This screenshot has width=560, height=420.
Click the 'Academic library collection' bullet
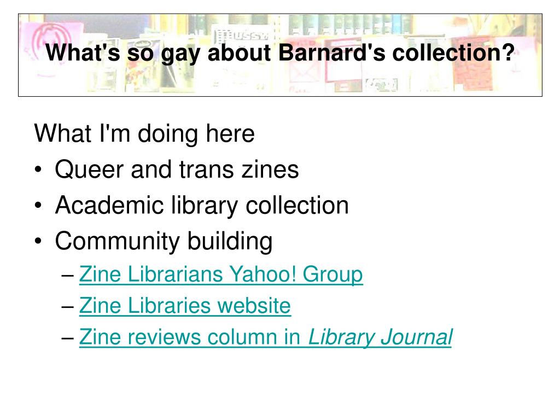pyautogui.click(x=202, y=206)
